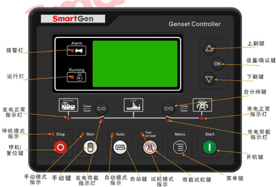Screen dimensions: 276x187
Task: Click the Stop mode red indicator LED
Action: point(53,134)
